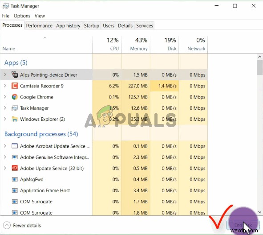
Task: Click the scrollbar up arrow
Action: click(259, 57)
